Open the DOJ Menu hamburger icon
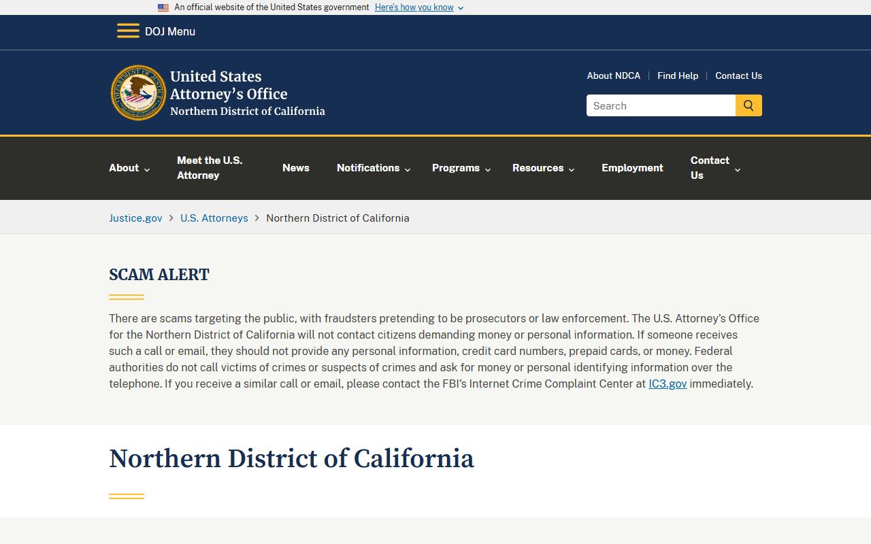This screenshot has height=544, width=871. (128, 31)
